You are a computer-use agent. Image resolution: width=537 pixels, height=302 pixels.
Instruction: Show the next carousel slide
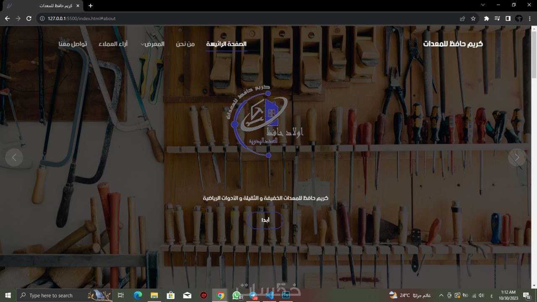517,157
